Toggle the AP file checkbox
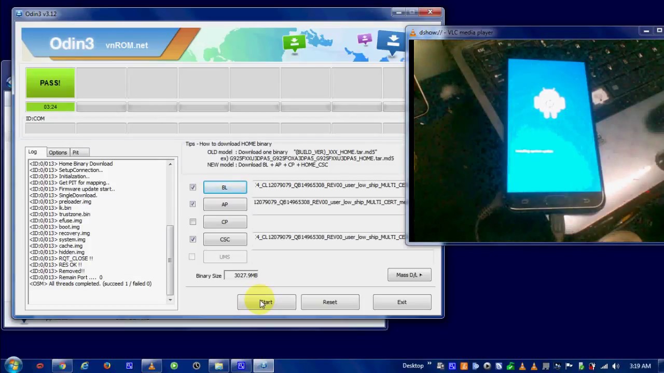Image resolution: width=664 pixels, height=373 pixels. (193, 204)
